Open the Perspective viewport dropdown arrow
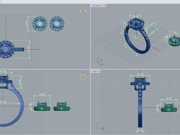180x135 pixels. click(105, 5)
